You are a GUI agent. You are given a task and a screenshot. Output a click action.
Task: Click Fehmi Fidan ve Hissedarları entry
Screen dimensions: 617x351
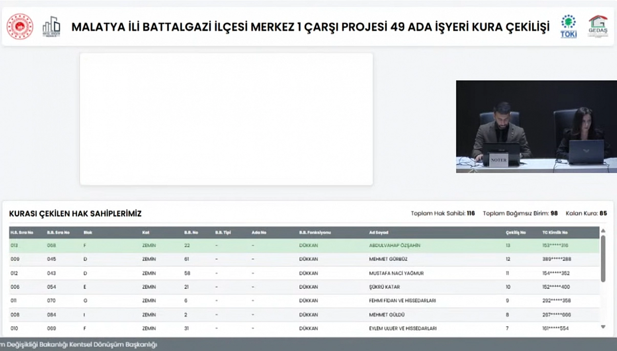pyautogui.click(x=402, y=301)
